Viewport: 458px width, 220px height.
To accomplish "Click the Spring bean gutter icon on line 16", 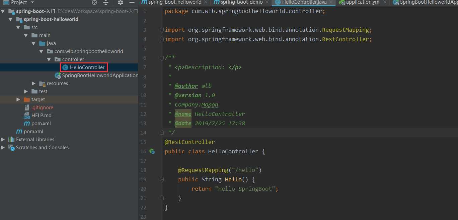I will [x=152, y=151].
